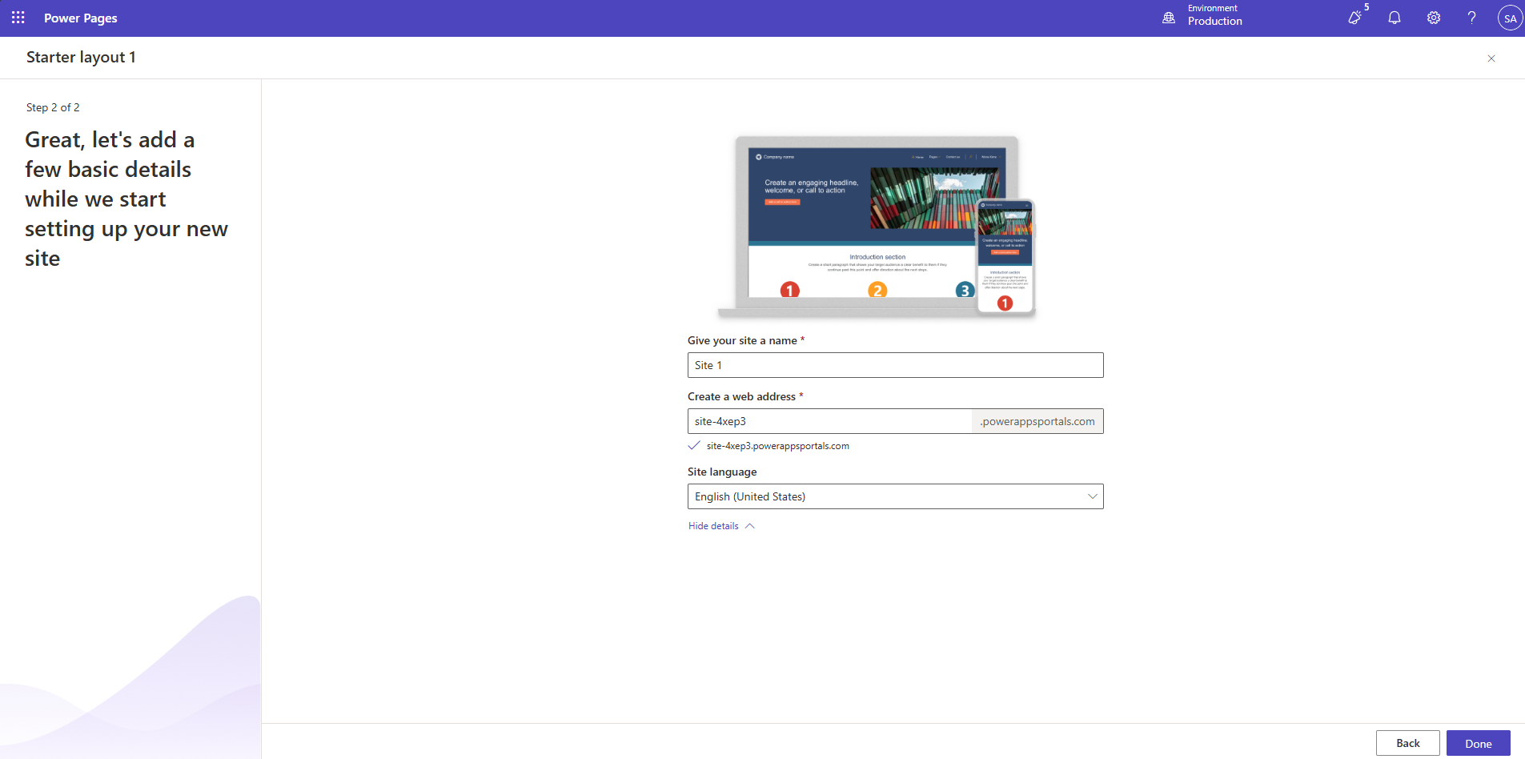Open the Settings gear

(x=1433, y=18)
